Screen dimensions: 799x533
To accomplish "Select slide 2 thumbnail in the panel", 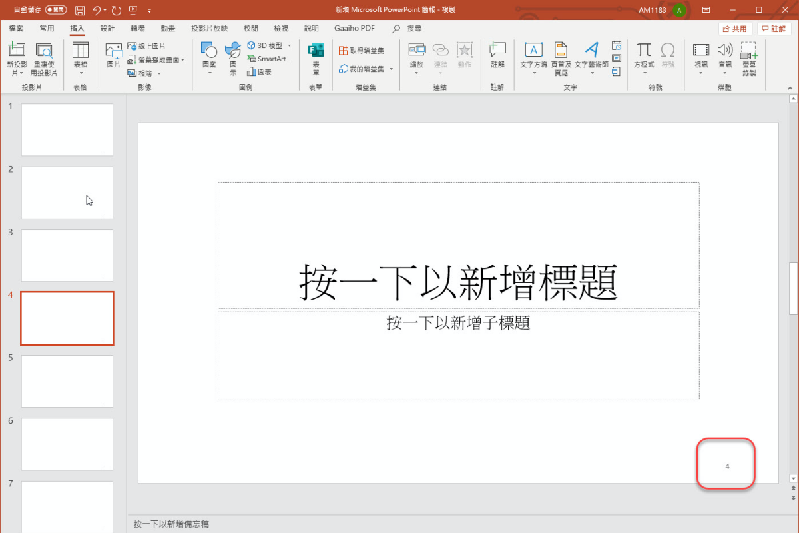I will pos(67,193).
